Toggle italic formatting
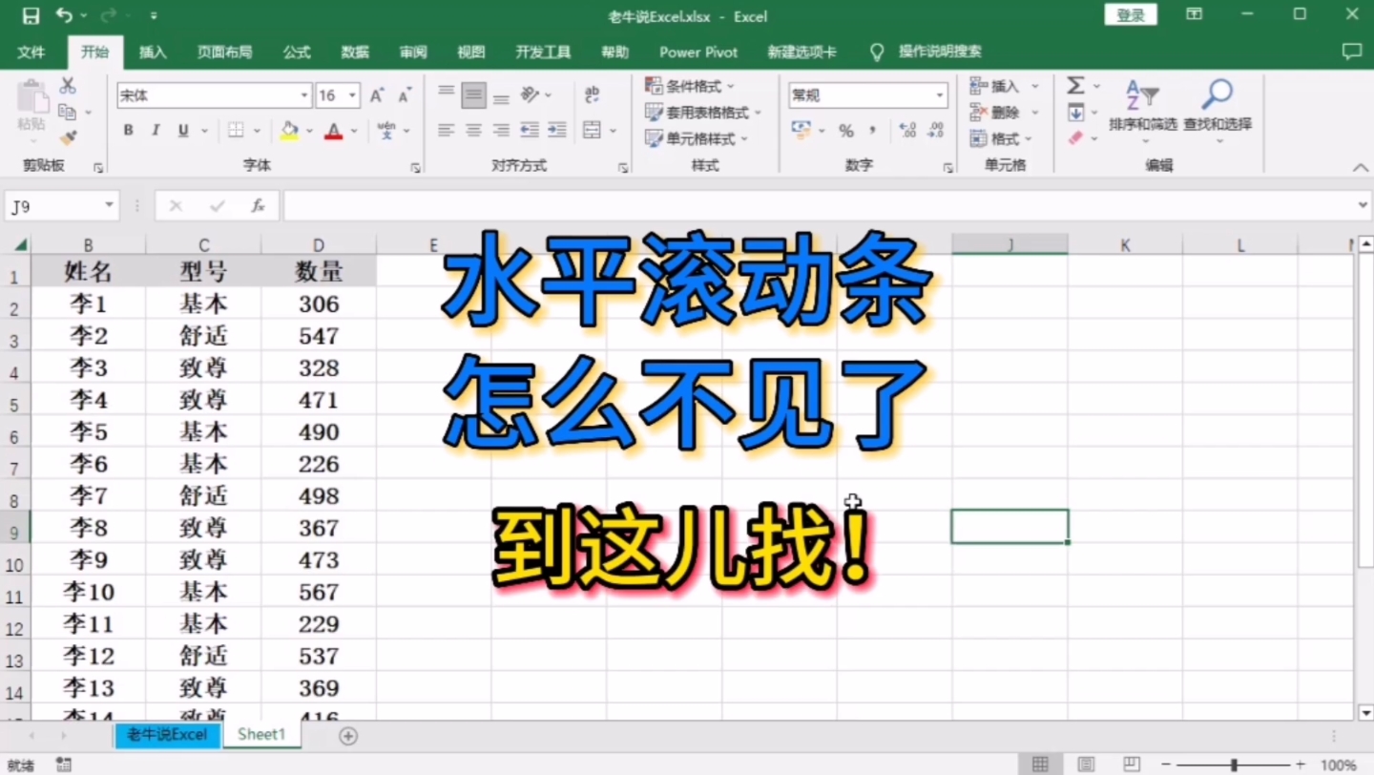Viewport: 1374px width, 775px height. (x=155, y=131)
